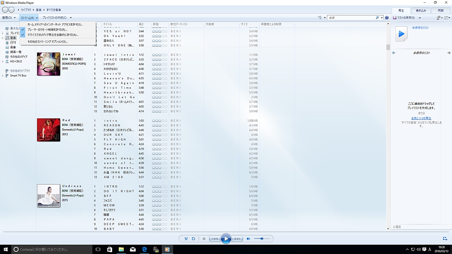Viewport: 452px width, 254px height.
Task: Click the Red album cover
Action: pyautogui.click(x=49, y=130)
